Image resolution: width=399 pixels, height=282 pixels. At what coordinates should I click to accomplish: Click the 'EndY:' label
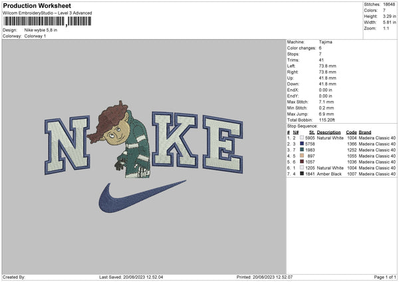click(x=293, y=96)
